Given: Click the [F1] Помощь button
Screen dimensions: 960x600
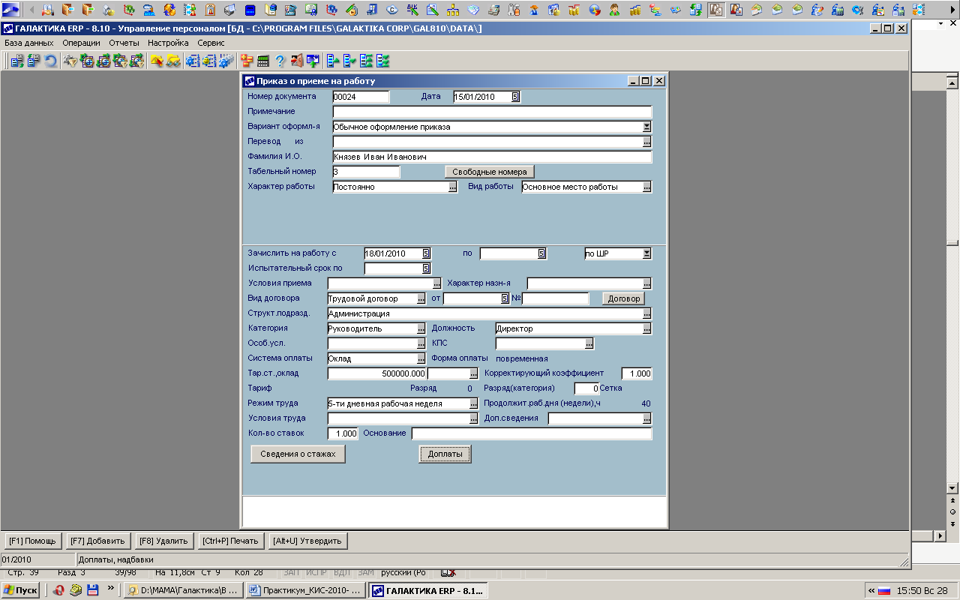Looking at the screenshot, I should (31, 541).
